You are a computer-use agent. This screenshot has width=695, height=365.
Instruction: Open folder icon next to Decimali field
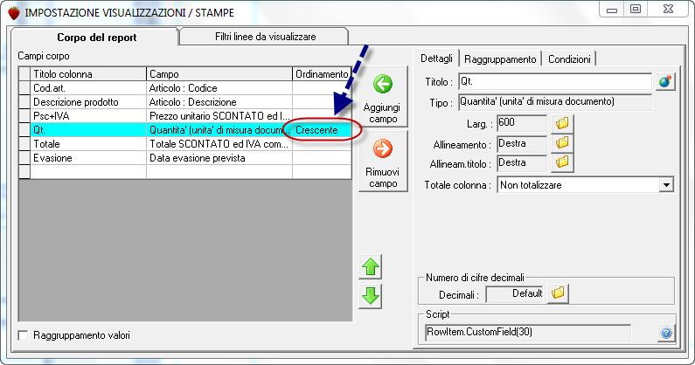point(558,293)
